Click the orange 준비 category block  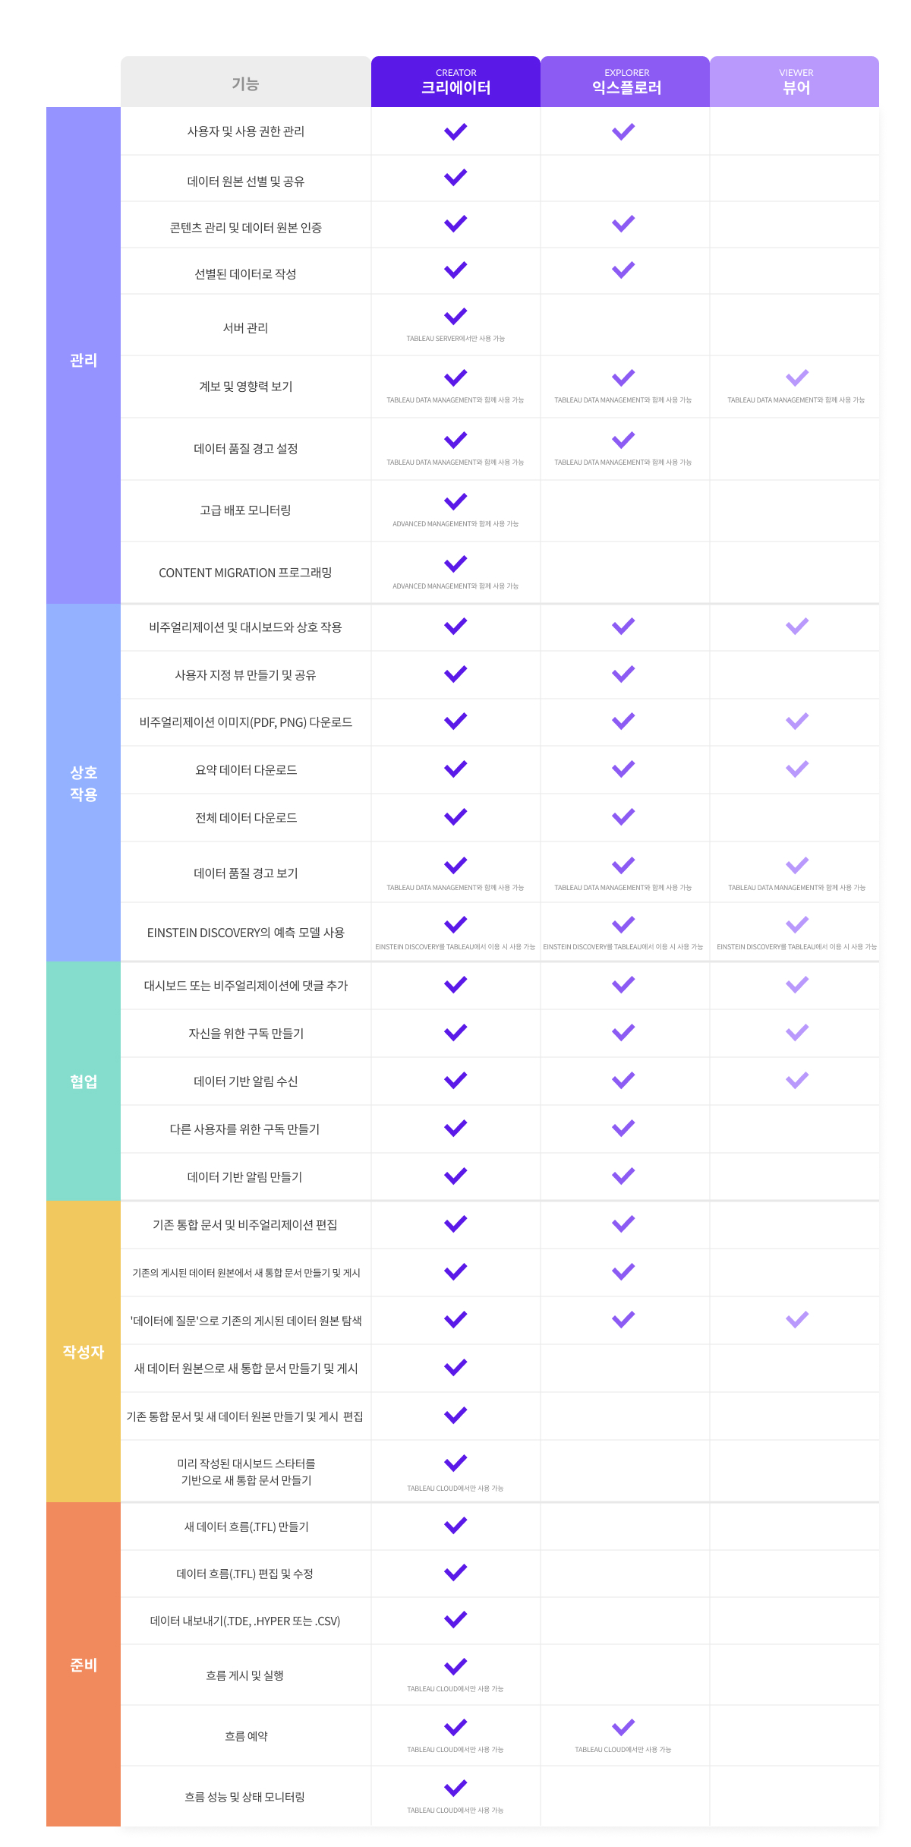[x=84, y=1665]
